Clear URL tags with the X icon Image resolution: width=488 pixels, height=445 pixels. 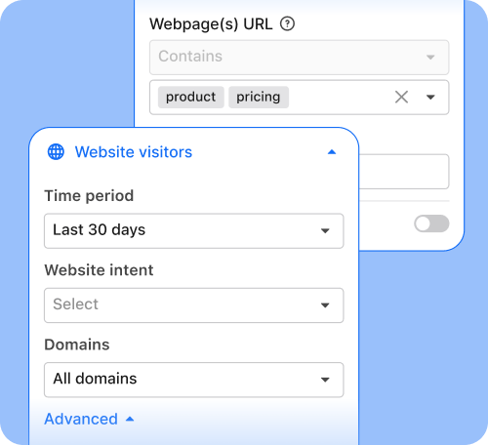click(401, 97)
